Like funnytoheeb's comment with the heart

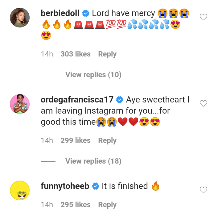point(203,190)
